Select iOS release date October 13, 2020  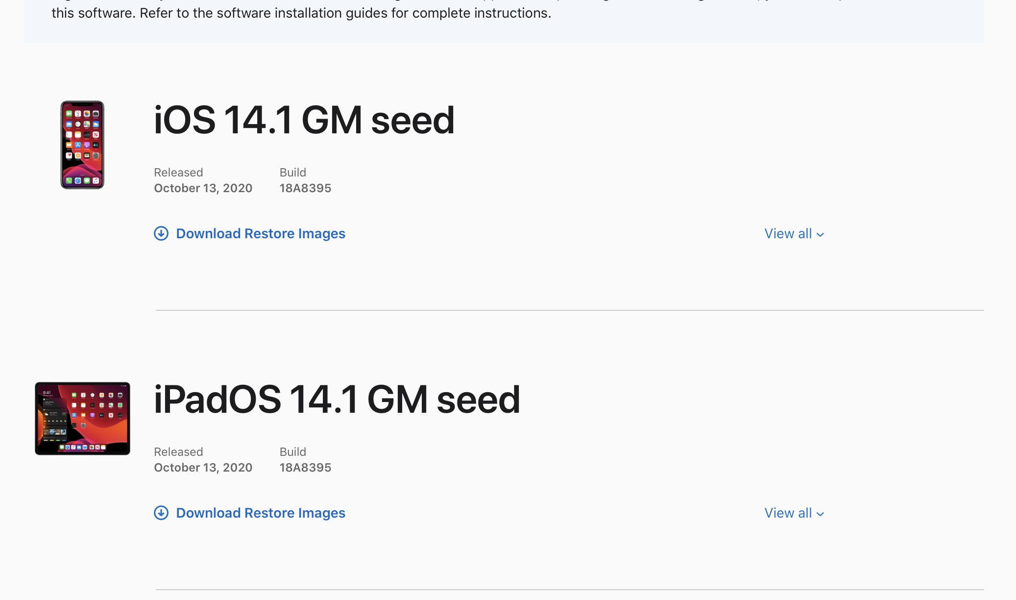[x=203, y=188]
